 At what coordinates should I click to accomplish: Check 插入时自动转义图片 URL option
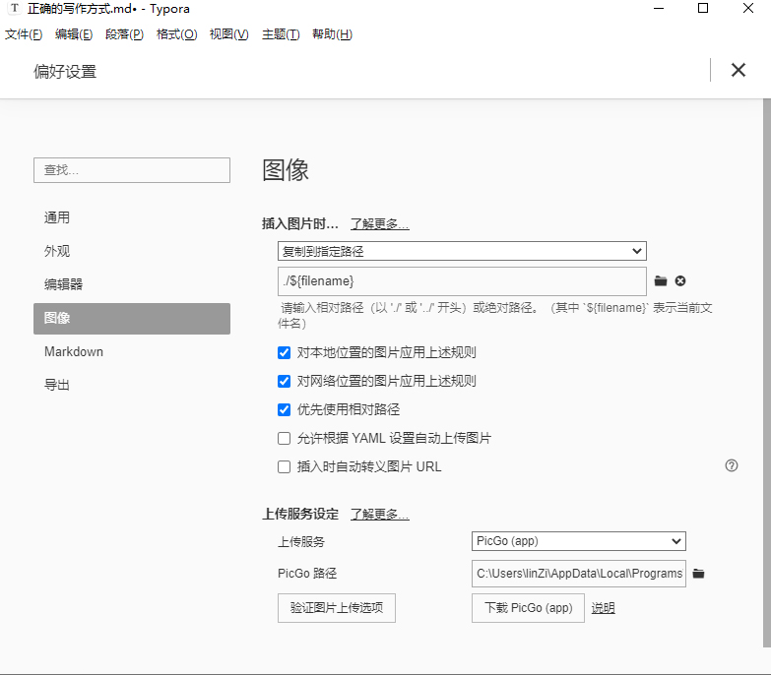click(x=285, y=466)
